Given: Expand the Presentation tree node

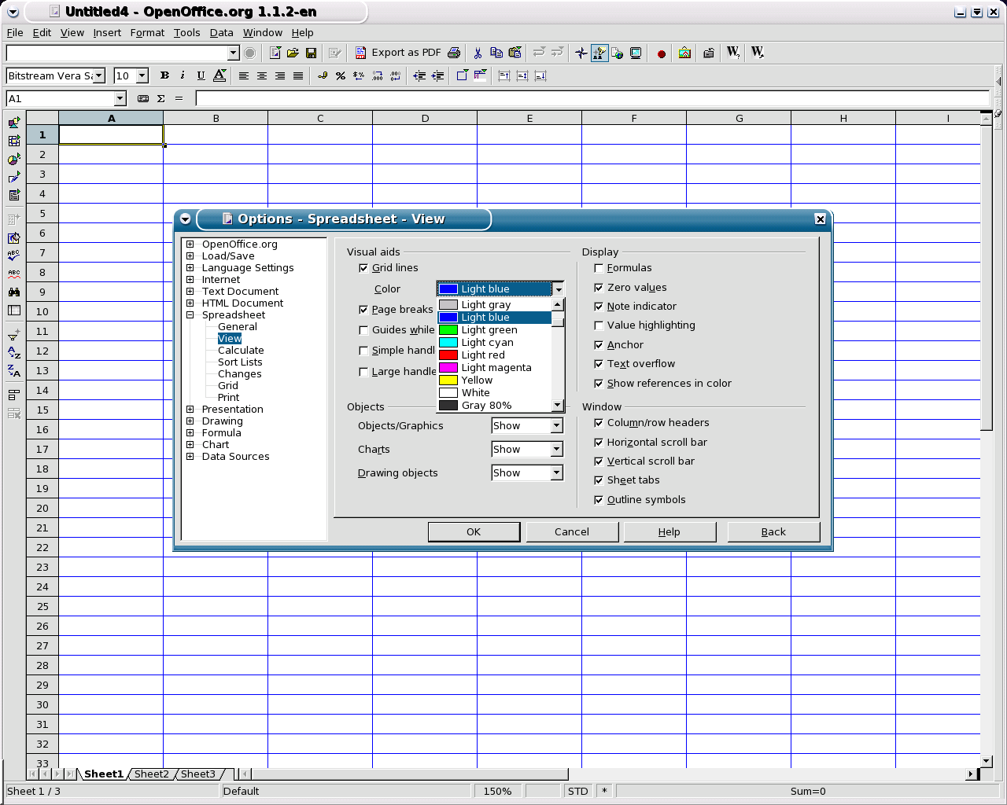Looking at the screenshot, I should (190, 410).
